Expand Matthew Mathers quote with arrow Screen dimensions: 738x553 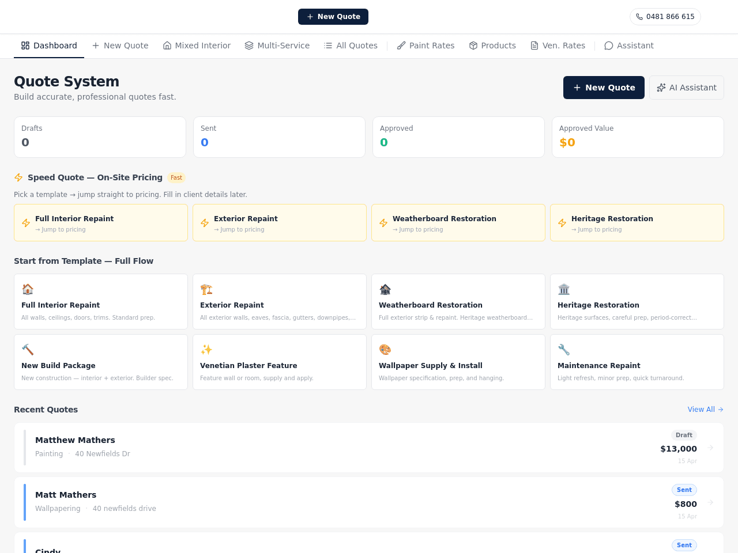[x=710, y=448]
